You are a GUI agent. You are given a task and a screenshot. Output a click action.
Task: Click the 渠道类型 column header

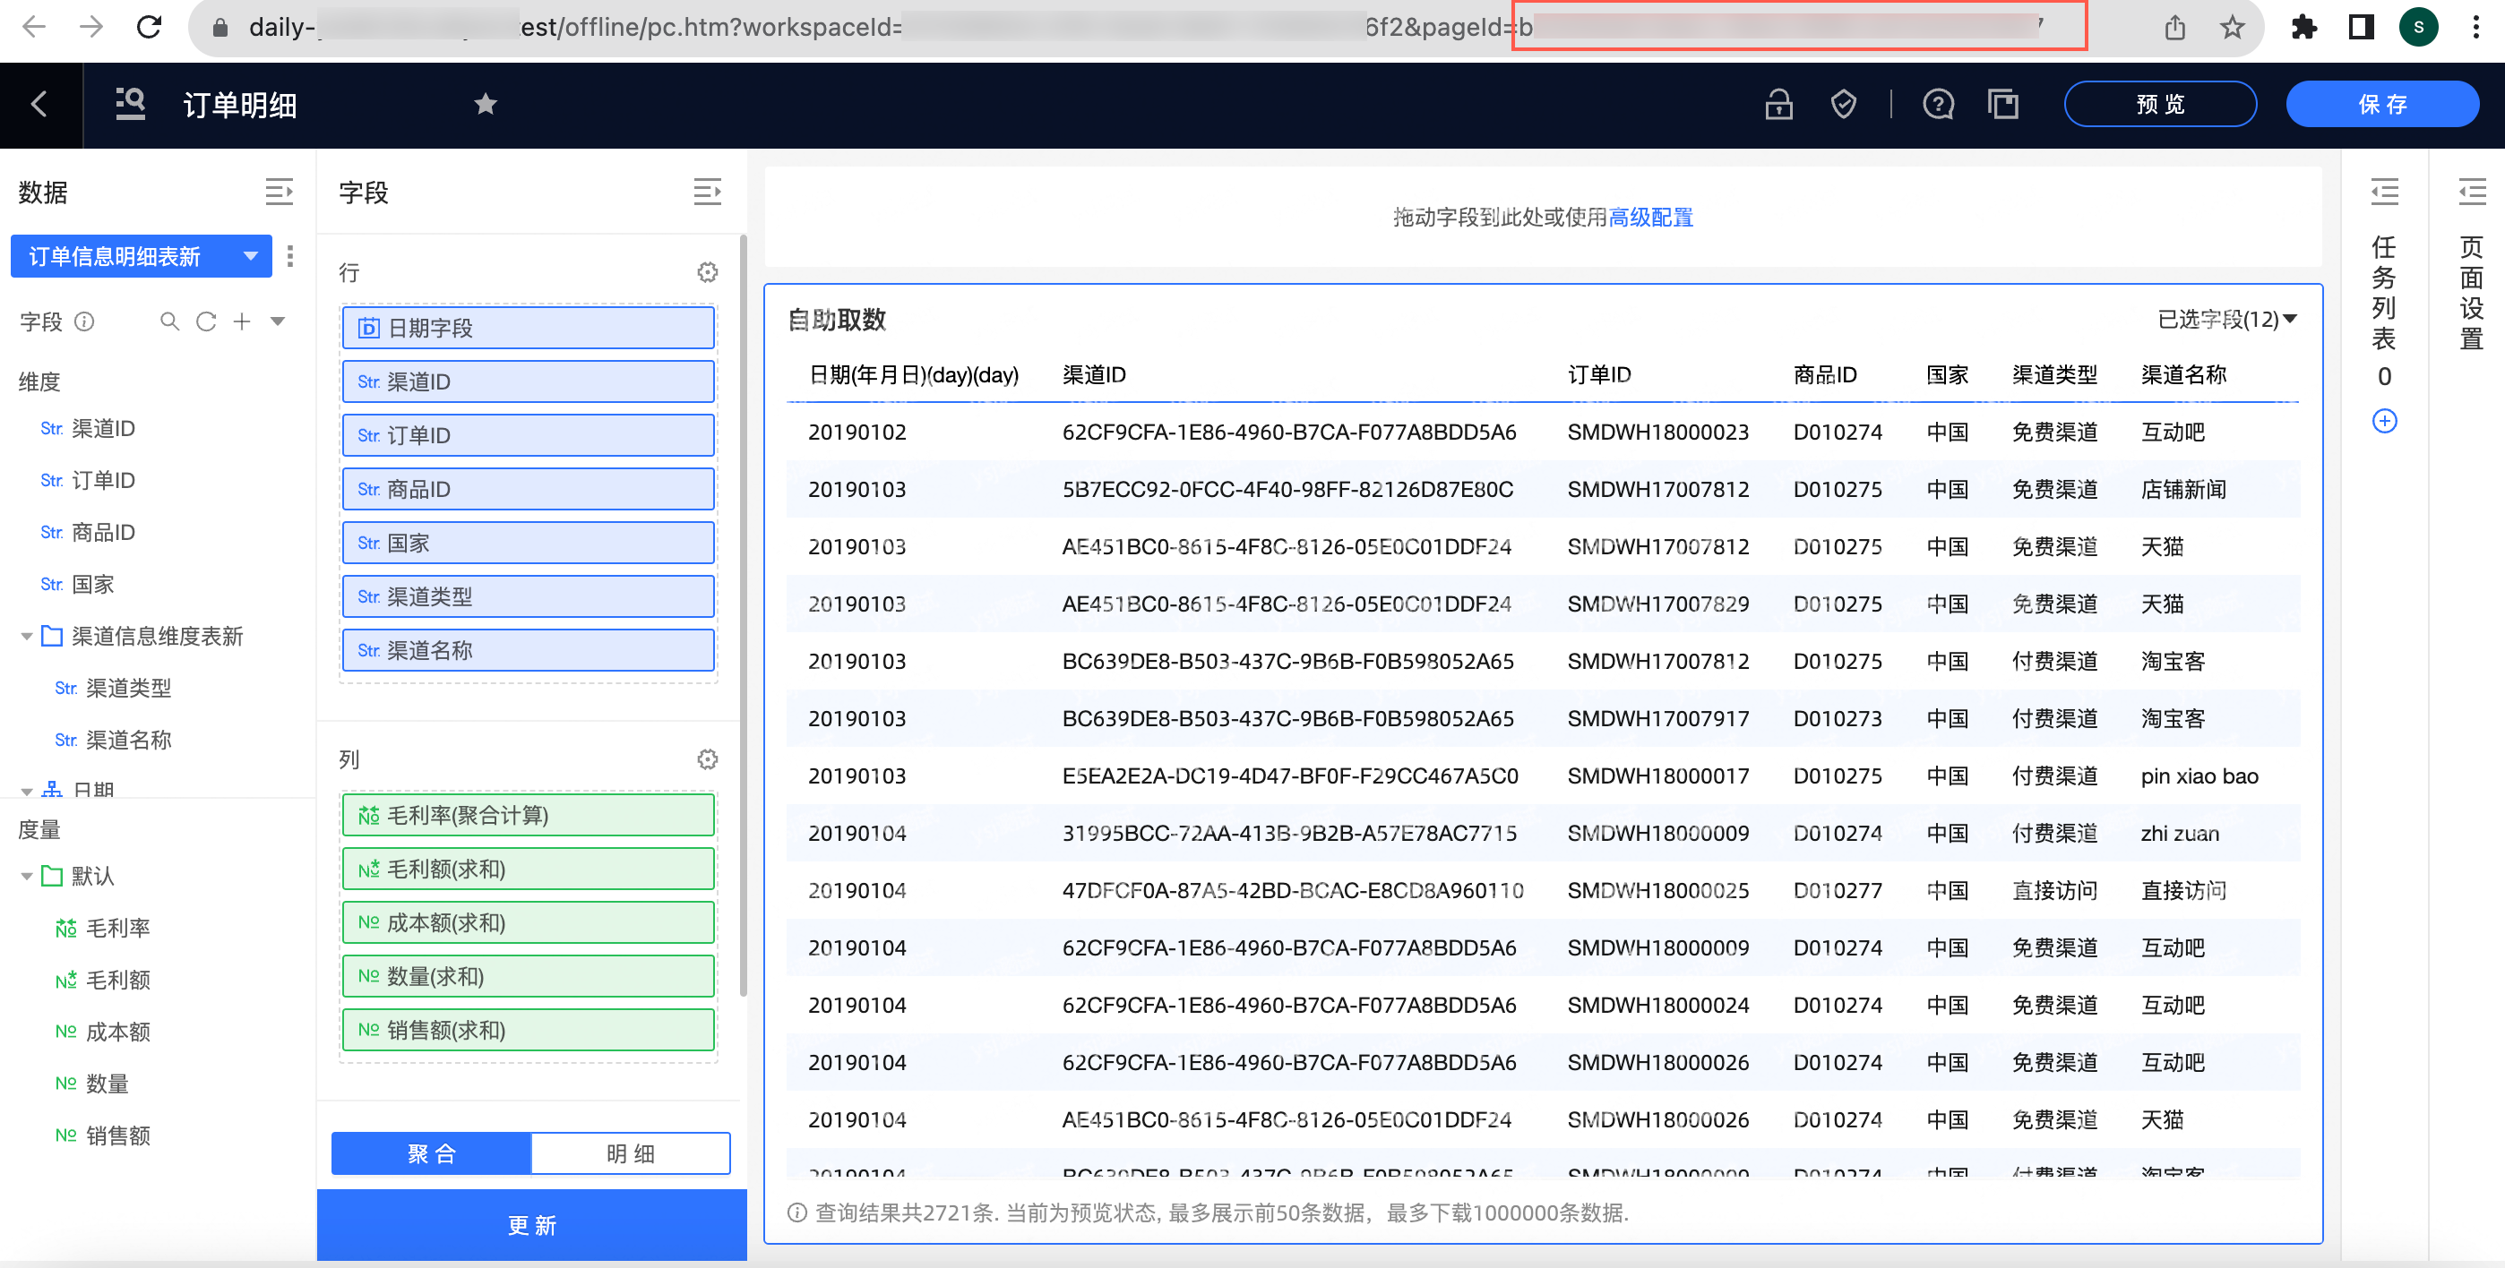[2053, 375]
